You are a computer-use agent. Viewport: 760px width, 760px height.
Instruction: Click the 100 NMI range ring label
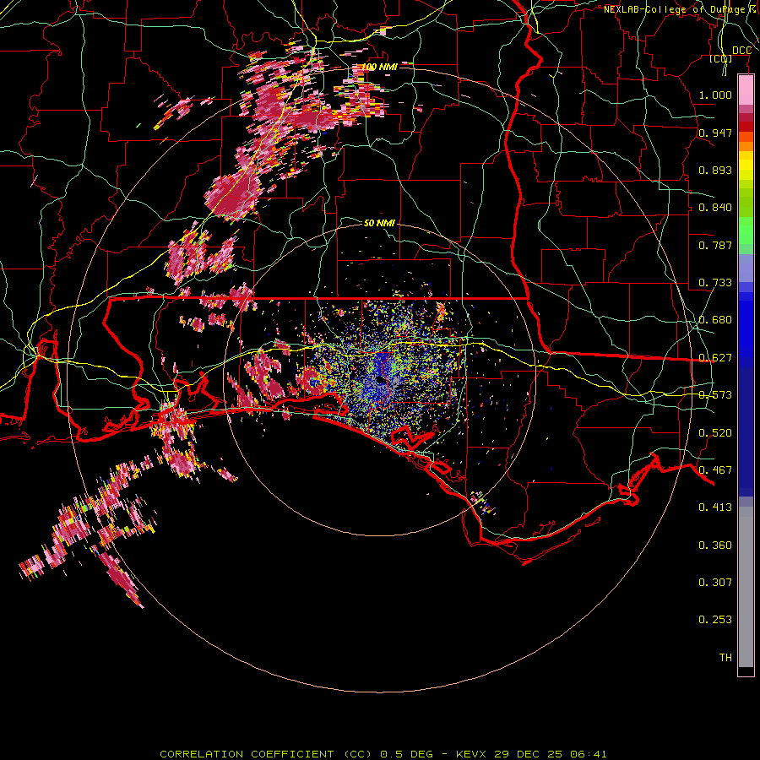pyautogui.click(x=379, y=67)
